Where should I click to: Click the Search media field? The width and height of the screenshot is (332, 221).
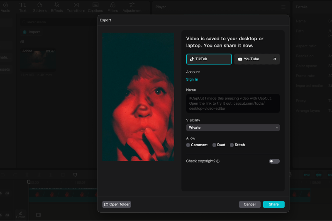tap(58, 22)
